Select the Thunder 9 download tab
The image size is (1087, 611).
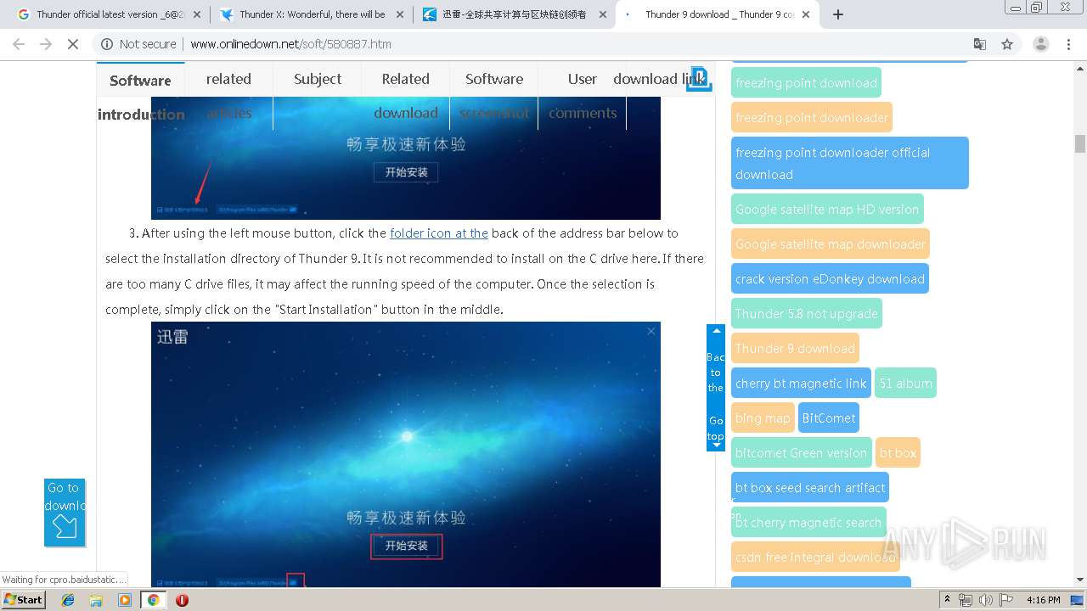point(718,14)
